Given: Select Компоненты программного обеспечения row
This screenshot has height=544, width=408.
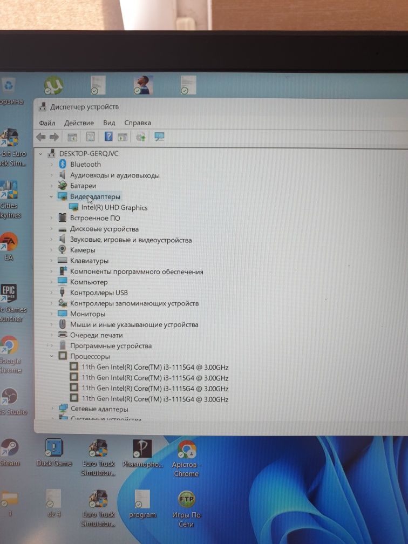Looking at the screenshot, I should (x=137, y=271).
